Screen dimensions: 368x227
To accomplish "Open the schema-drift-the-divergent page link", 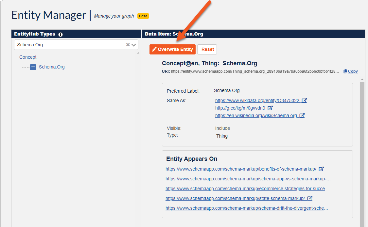I will 247,208.
